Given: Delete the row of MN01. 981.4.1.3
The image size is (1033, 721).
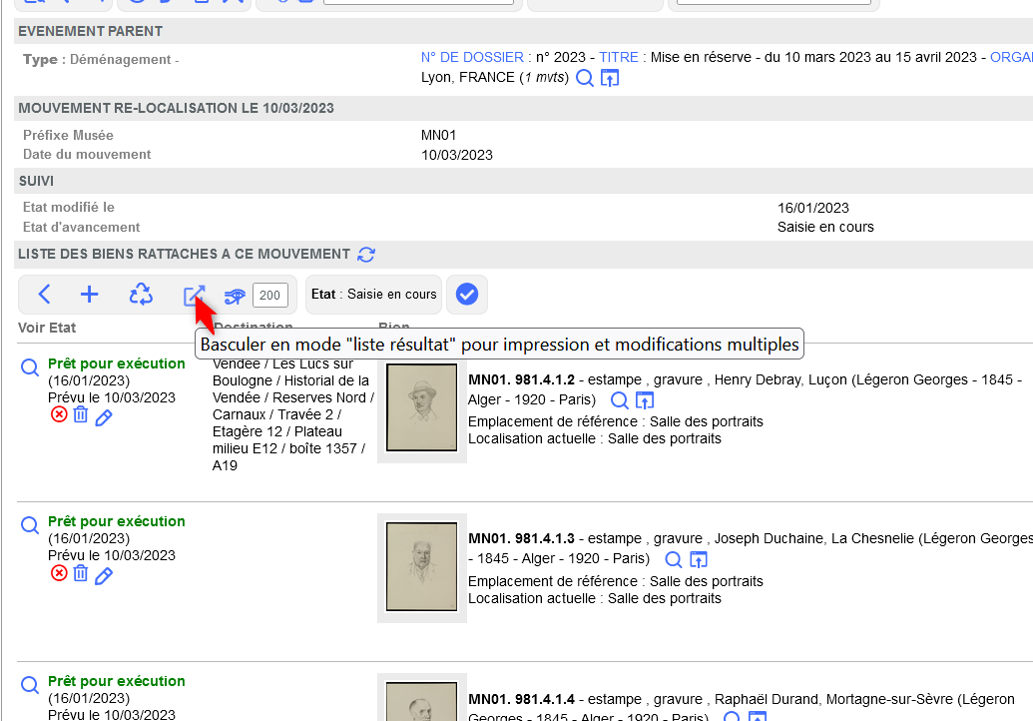Looking at the screenshot, I should pyautogui.click(x=81, y=573).
